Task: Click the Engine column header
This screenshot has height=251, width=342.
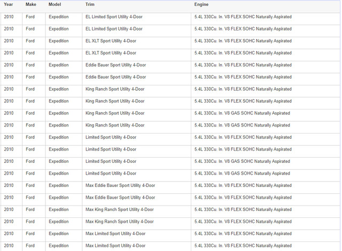Action: (201, 4)
